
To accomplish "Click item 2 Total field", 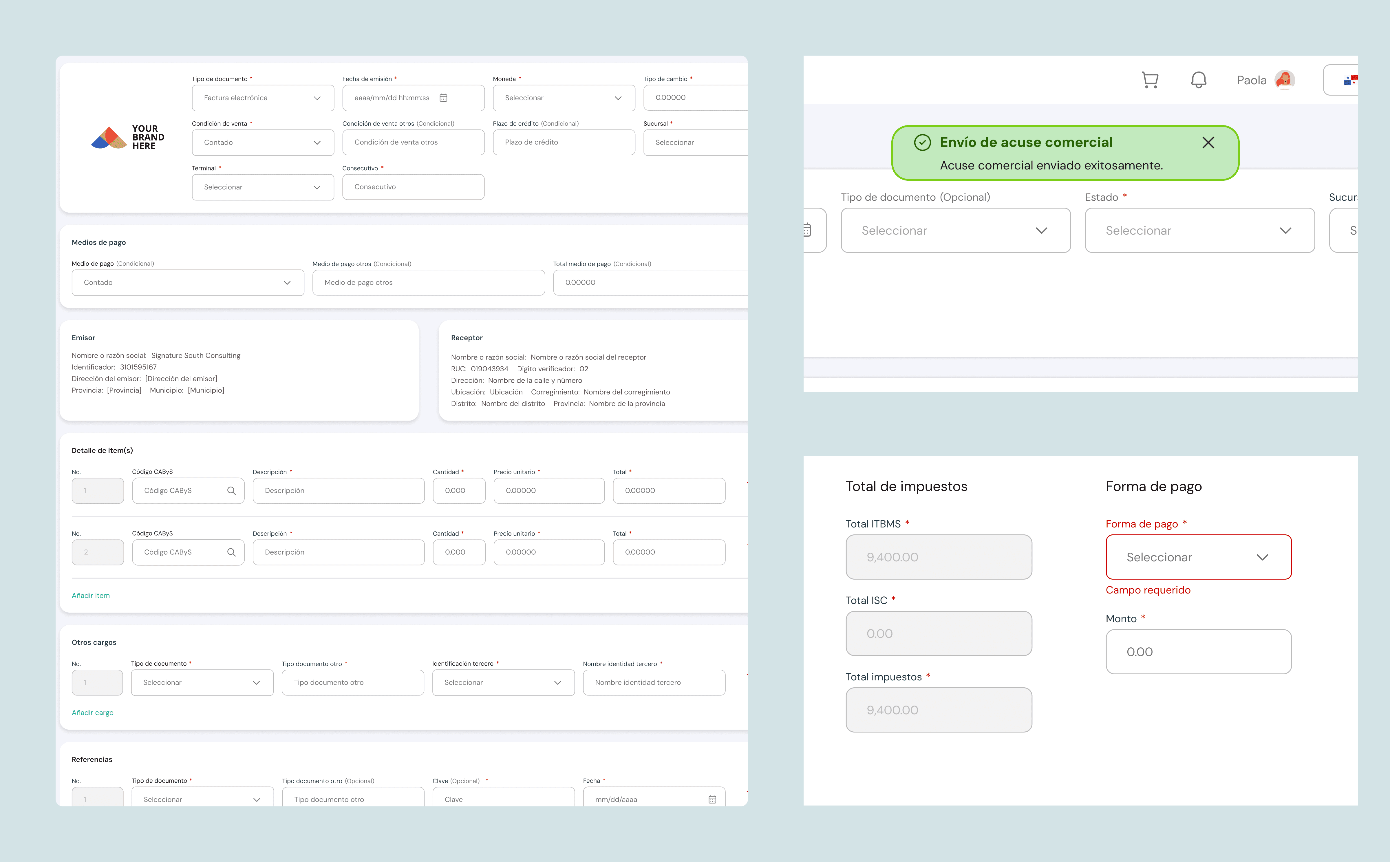I will coord(669,552).
